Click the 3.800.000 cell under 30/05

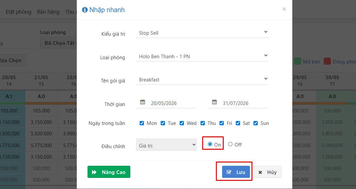[x=332, y=133]
